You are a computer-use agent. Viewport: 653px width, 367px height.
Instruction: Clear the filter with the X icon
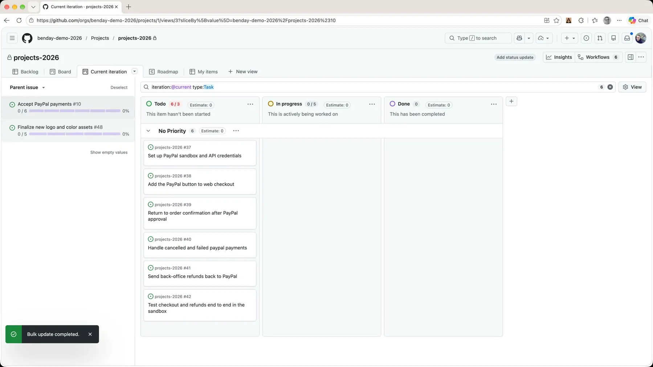610,87
